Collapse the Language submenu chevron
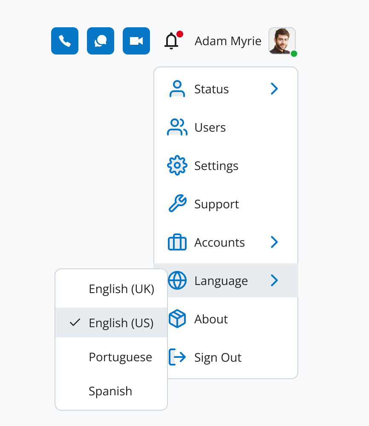The image size is (369, 426). click(274, 281)
